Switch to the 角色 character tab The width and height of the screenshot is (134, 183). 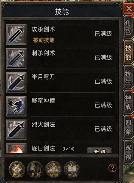pos(128,27)
